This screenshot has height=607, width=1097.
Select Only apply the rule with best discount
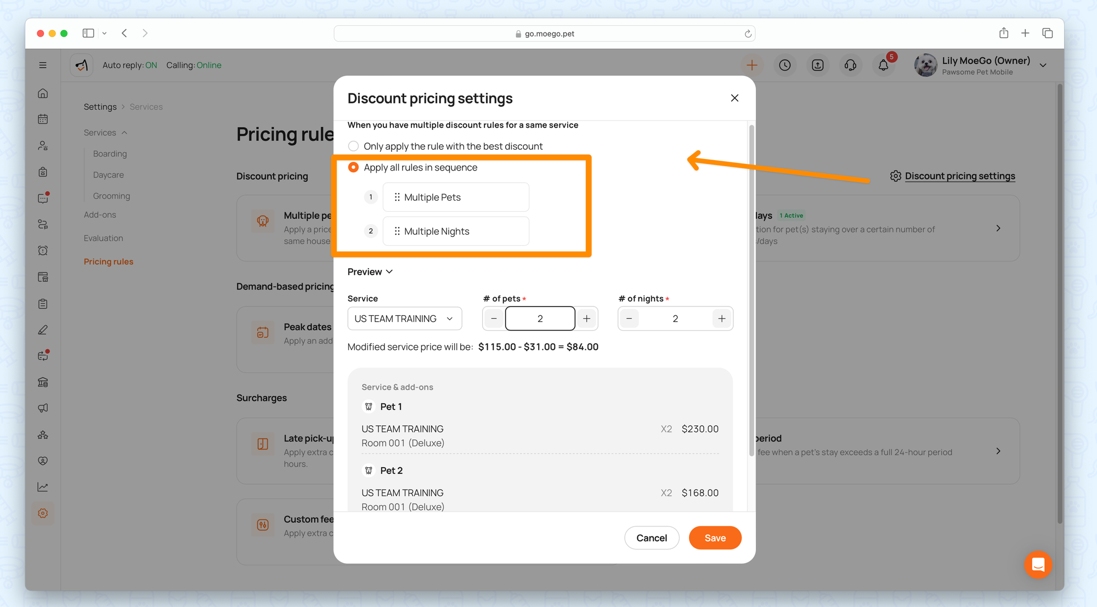coord(354,146)
